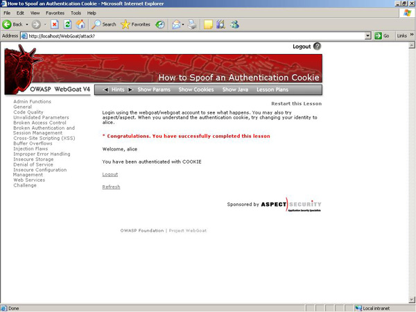Open the Mail envelope toolbar icon
This screenshot has height=312, width=416.
click(176, 24)
